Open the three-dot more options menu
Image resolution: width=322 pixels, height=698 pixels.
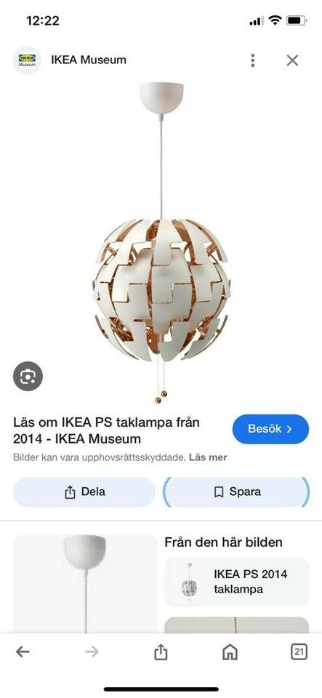point(253,60)
